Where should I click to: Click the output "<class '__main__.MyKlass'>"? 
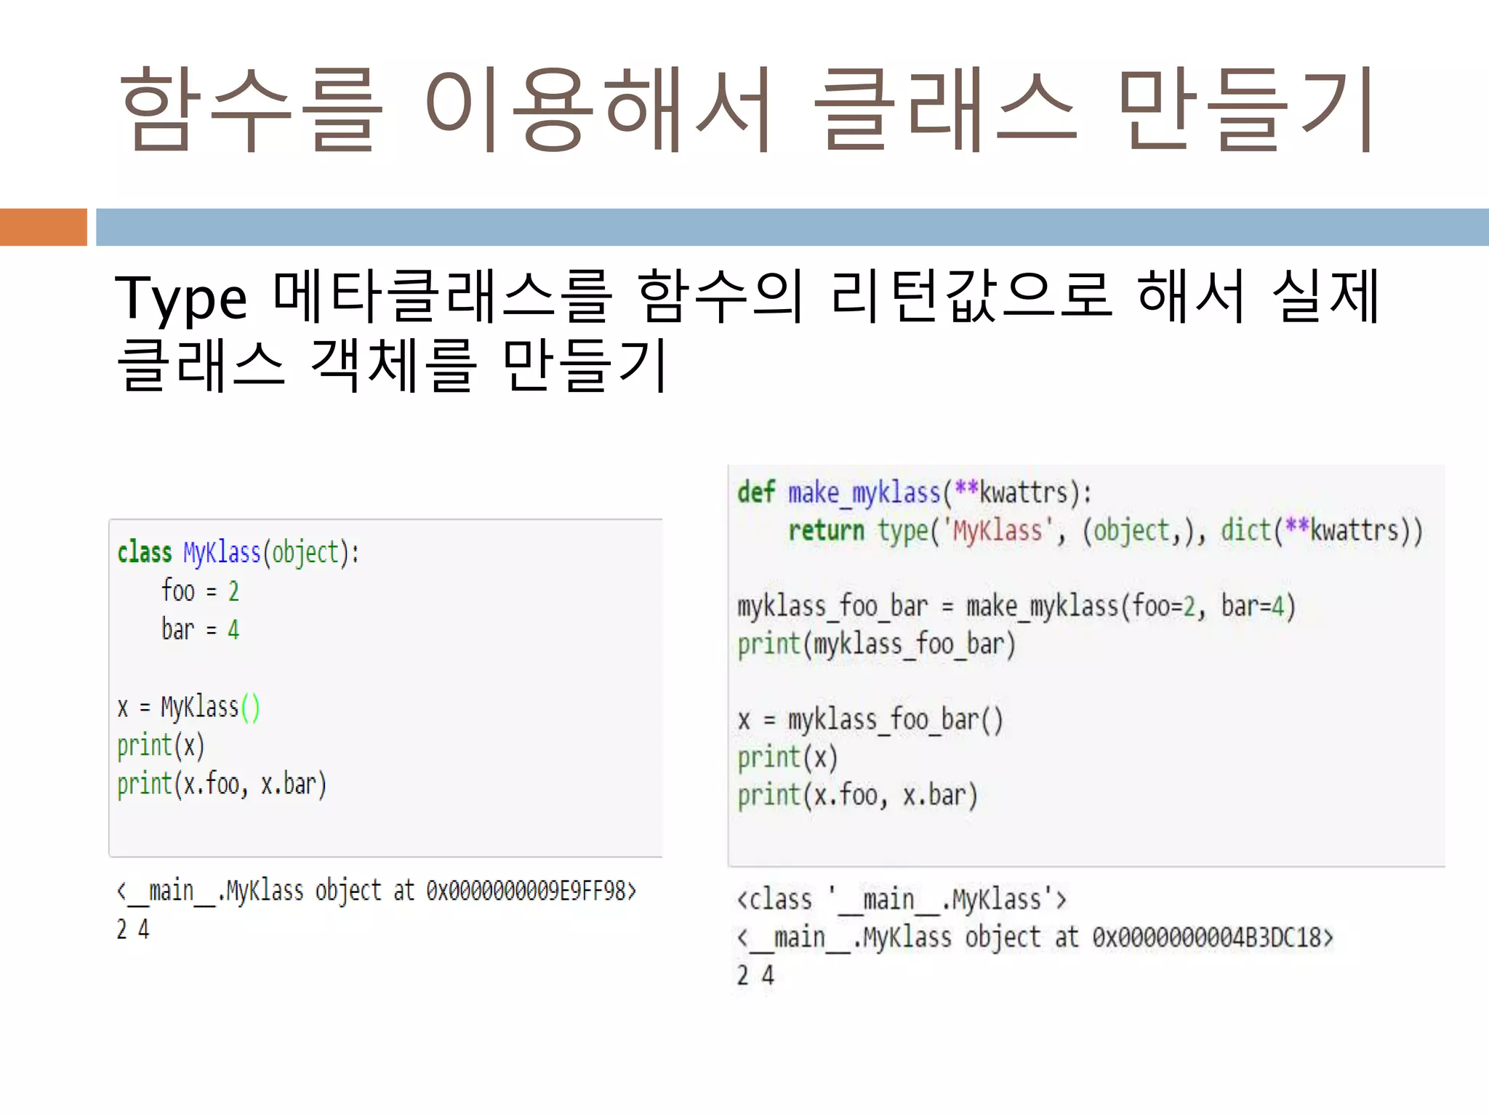(902, 900)
